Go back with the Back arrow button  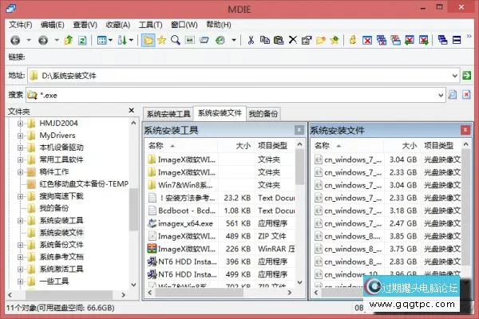pyautogui.click(x=15, y=40)
